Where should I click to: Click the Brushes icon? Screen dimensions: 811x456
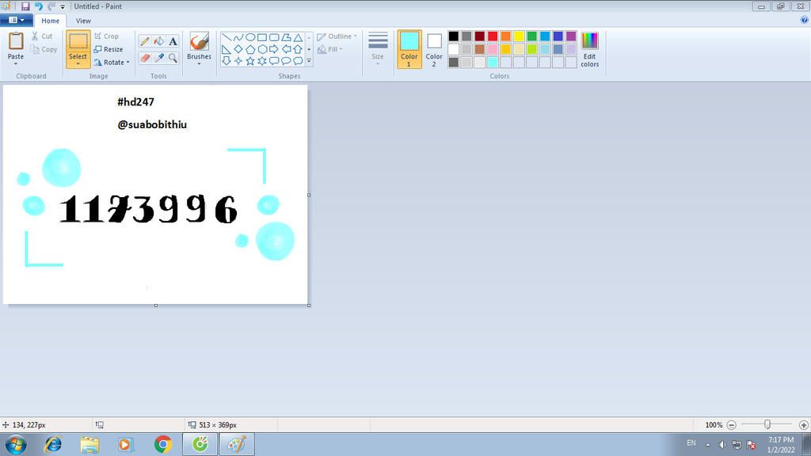199,41
